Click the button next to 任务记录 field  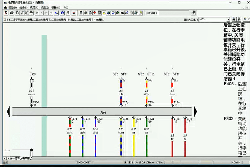pos(193,13)
